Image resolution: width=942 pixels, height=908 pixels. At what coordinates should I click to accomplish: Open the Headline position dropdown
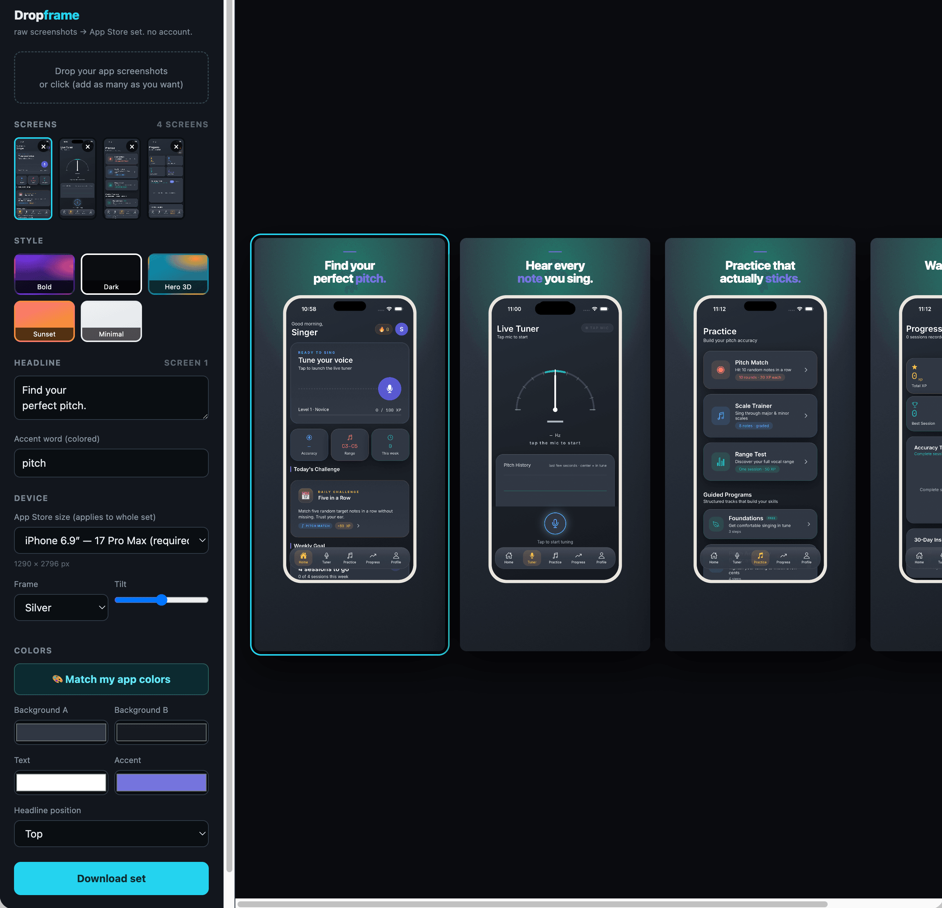(x=111, y=834)
